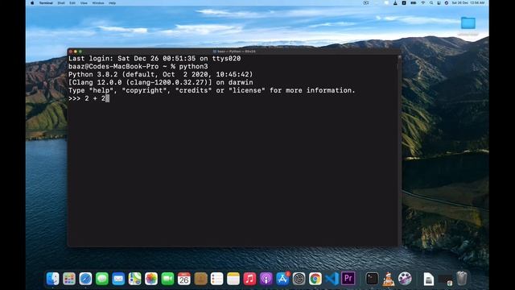Image resolution: width=515 pixels, height=290 pixels.
Task: Click the text 'python3' in the Terminal
Action: click(x=193, y=66)
